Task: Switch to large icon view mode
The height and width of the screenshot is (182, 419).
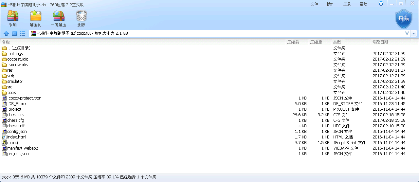Action: point(14,33)
